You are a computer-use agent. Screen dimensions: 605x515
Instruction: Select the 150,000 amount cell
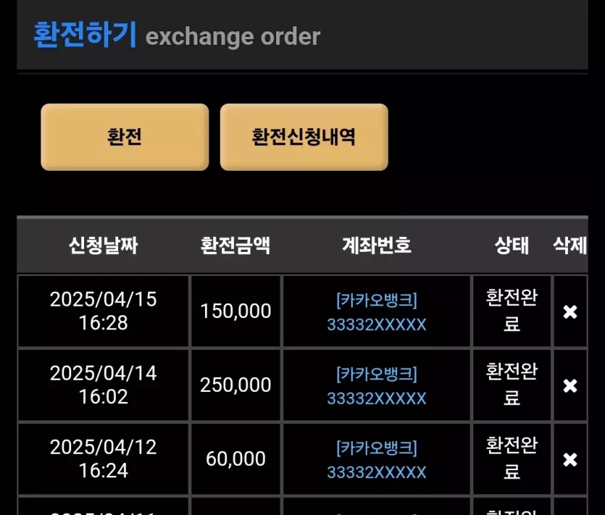click(x=236, y=311)
